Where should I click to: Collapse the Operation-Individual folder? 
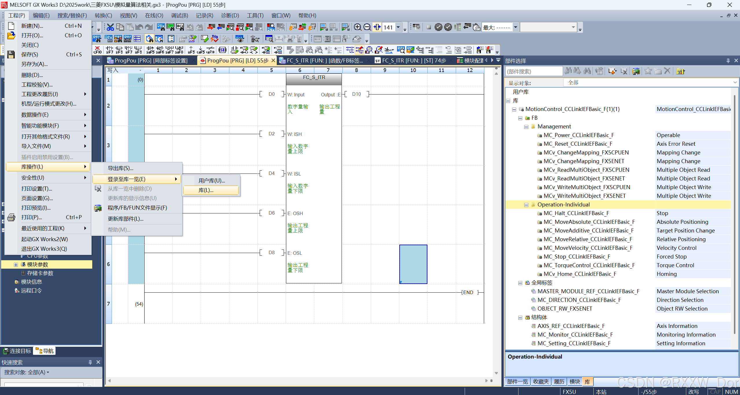pyautogui.click(x=526, y=205)
